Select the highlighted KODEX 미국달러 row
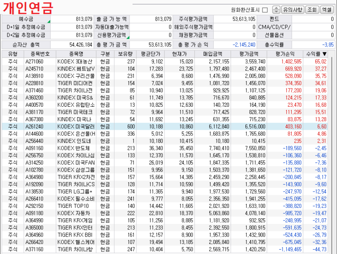 [165, 127]
